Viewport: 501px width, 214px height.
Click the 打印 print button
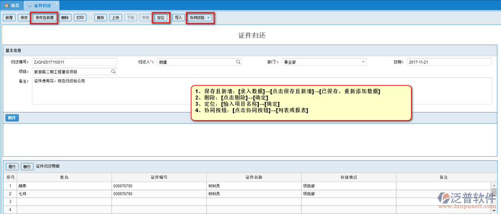tap(81, 18)
